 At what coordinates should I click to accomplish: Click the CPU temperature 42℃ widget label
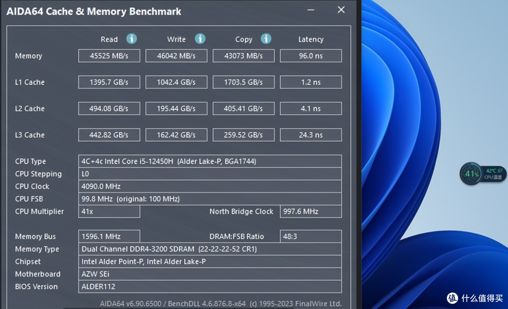493,174
